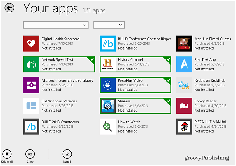Select the BUILD 2013 Countdown title
The width and height of the screenshot is (236, 166).
tap(60, 122)
